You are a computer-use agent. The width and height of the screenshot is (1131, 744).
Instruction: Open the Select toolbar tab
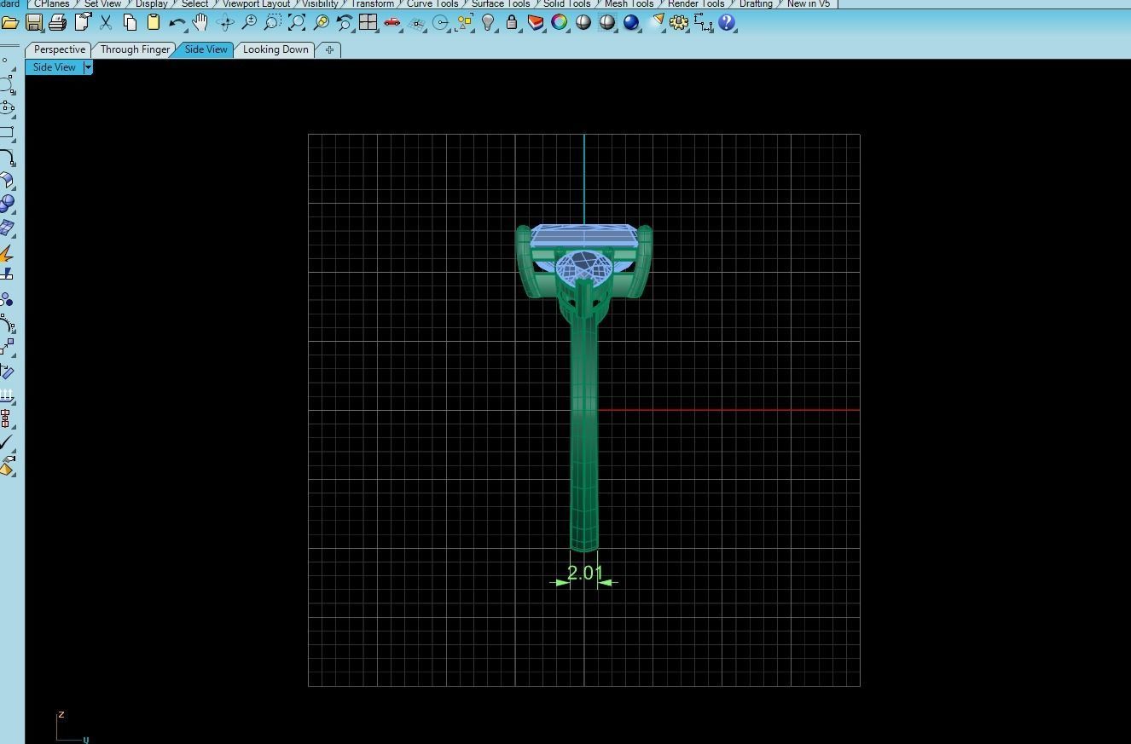pyautogui.click(x=194, y=3)
